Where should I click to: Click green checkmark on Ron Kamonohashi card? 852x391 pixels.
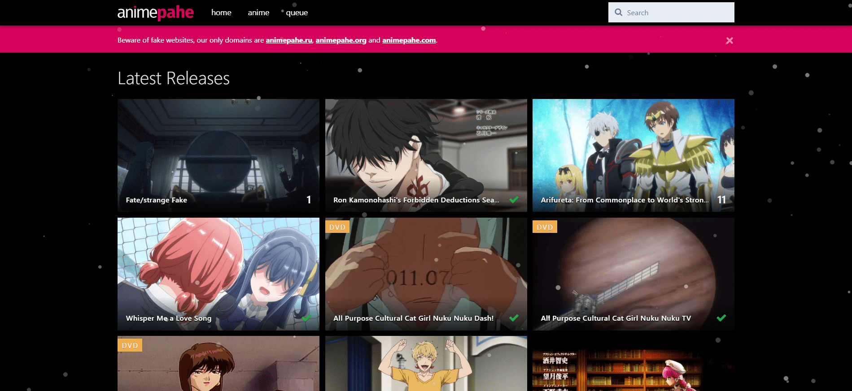pos(514,200)
